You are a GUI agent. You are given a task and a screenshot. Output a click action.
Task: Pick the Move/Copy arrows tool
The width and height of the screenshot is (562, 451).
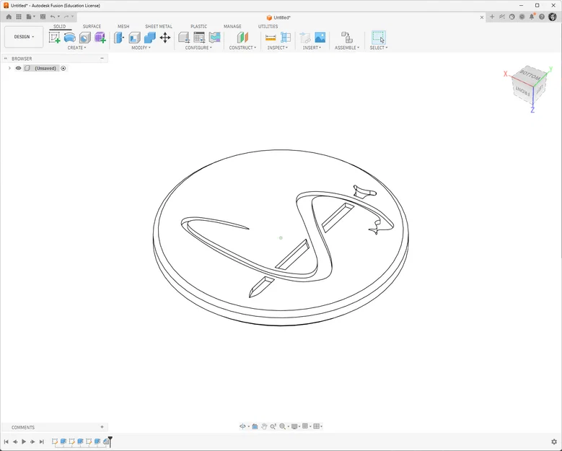[x=165, y=38]
